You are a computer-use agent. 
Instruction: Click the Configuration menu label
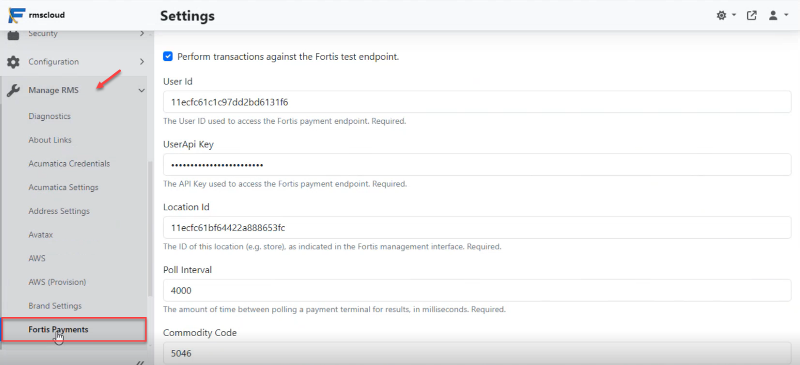click(53, 62)
